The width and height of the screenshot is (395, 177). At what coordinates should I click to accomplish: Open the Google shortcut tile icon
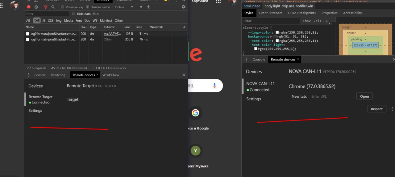(x=195, y=113)
